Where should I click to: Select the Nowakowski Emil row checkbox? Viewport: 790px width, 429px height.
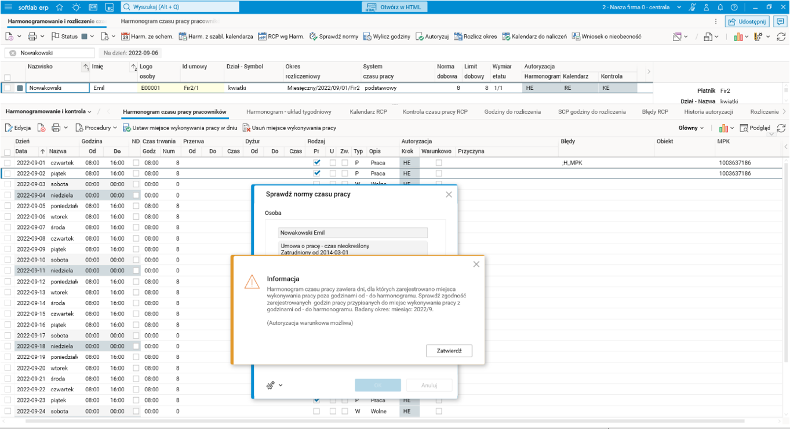click(x=8, y=88)
